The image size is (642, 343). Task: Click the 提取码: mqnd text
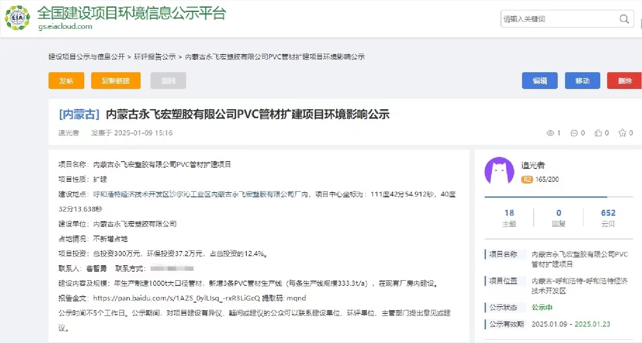tap(284, 298)
